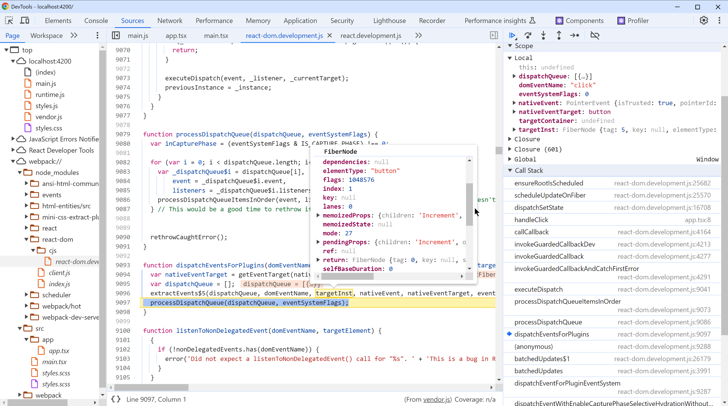Activate the inspect element picker icon

(x=9, y=20)
